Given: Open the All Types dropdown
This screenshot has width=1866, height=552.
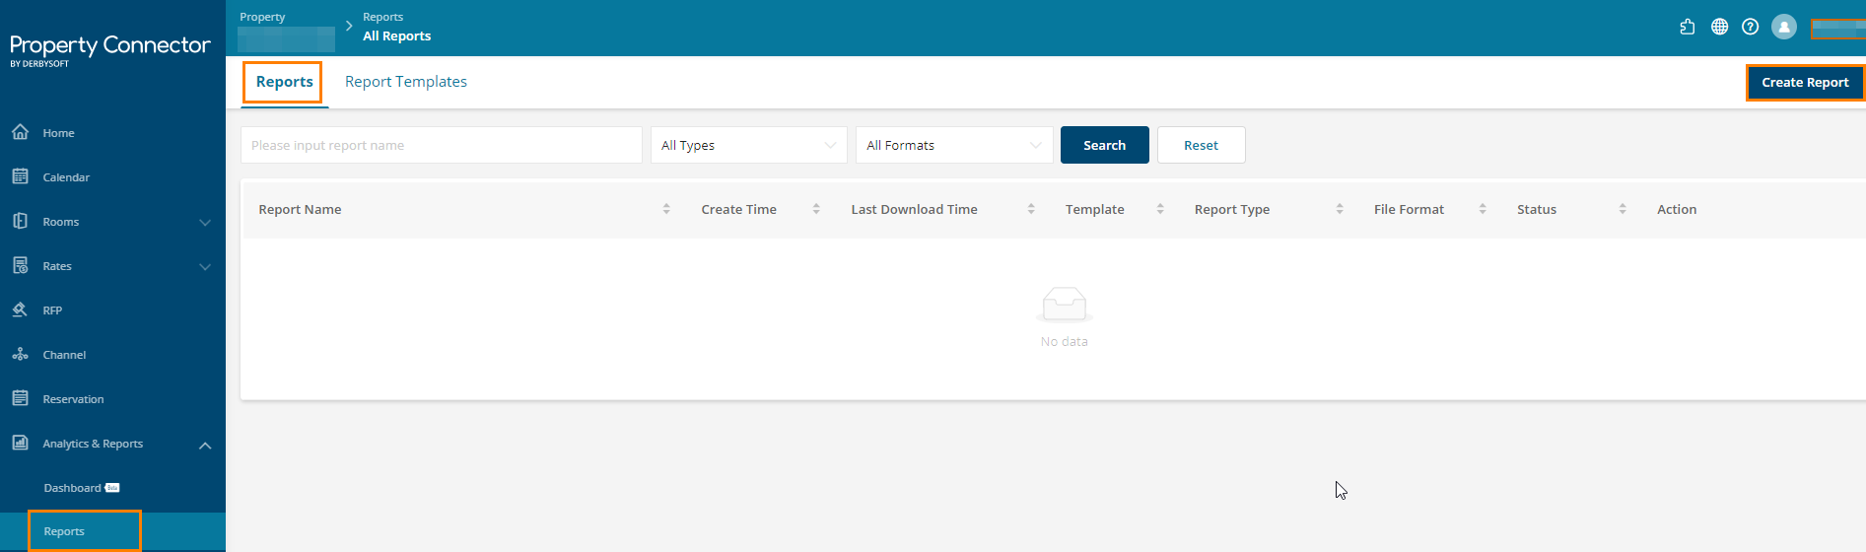Looking at the screenshot, I should pyautogui.click(x=748, y=145).
